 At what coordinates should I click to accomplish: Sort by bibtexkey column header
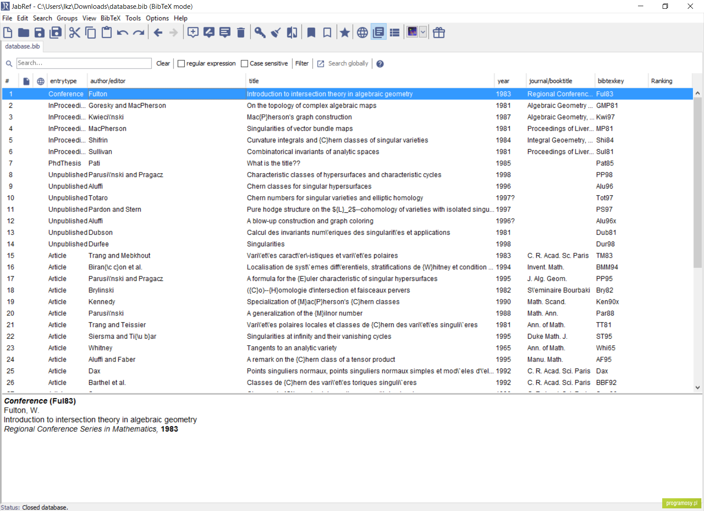click(x=621, y=81)
